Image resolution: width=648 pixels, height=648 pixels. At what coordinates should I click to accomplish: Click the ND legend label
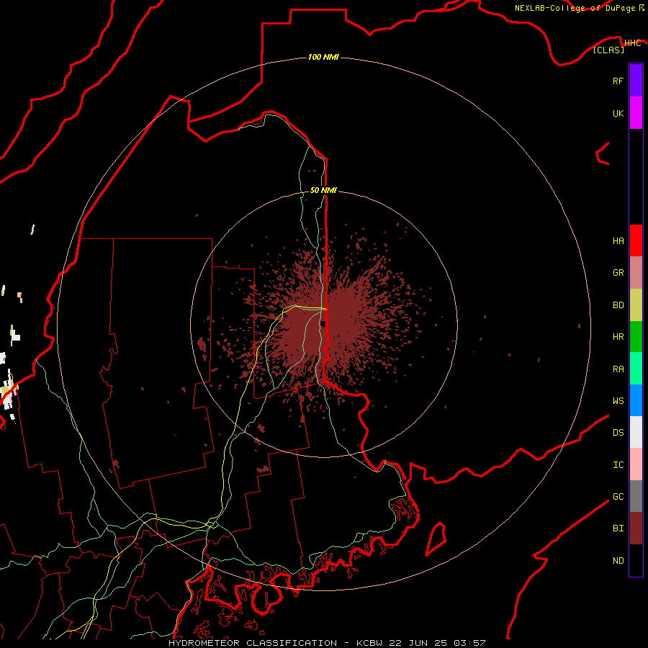pyautogui.click(x=618, y=561)
